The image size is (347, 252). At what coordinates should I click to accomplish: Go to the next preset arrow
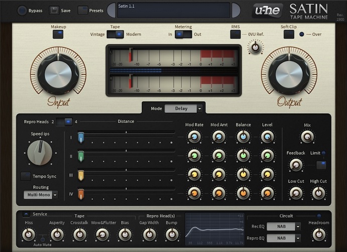[x=236, y=11]
